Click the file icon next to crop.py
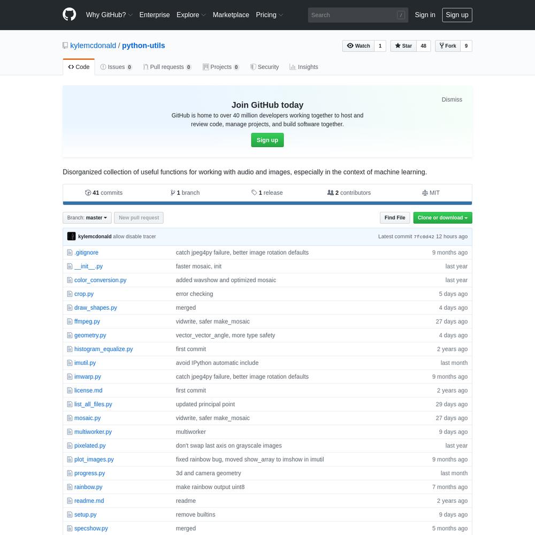The image size is (535, 535). click(x=70, y=294)
